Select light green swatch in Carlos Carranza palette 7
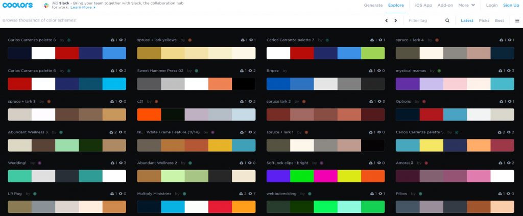The image size is (523, 216). click(x=373, y=53)
